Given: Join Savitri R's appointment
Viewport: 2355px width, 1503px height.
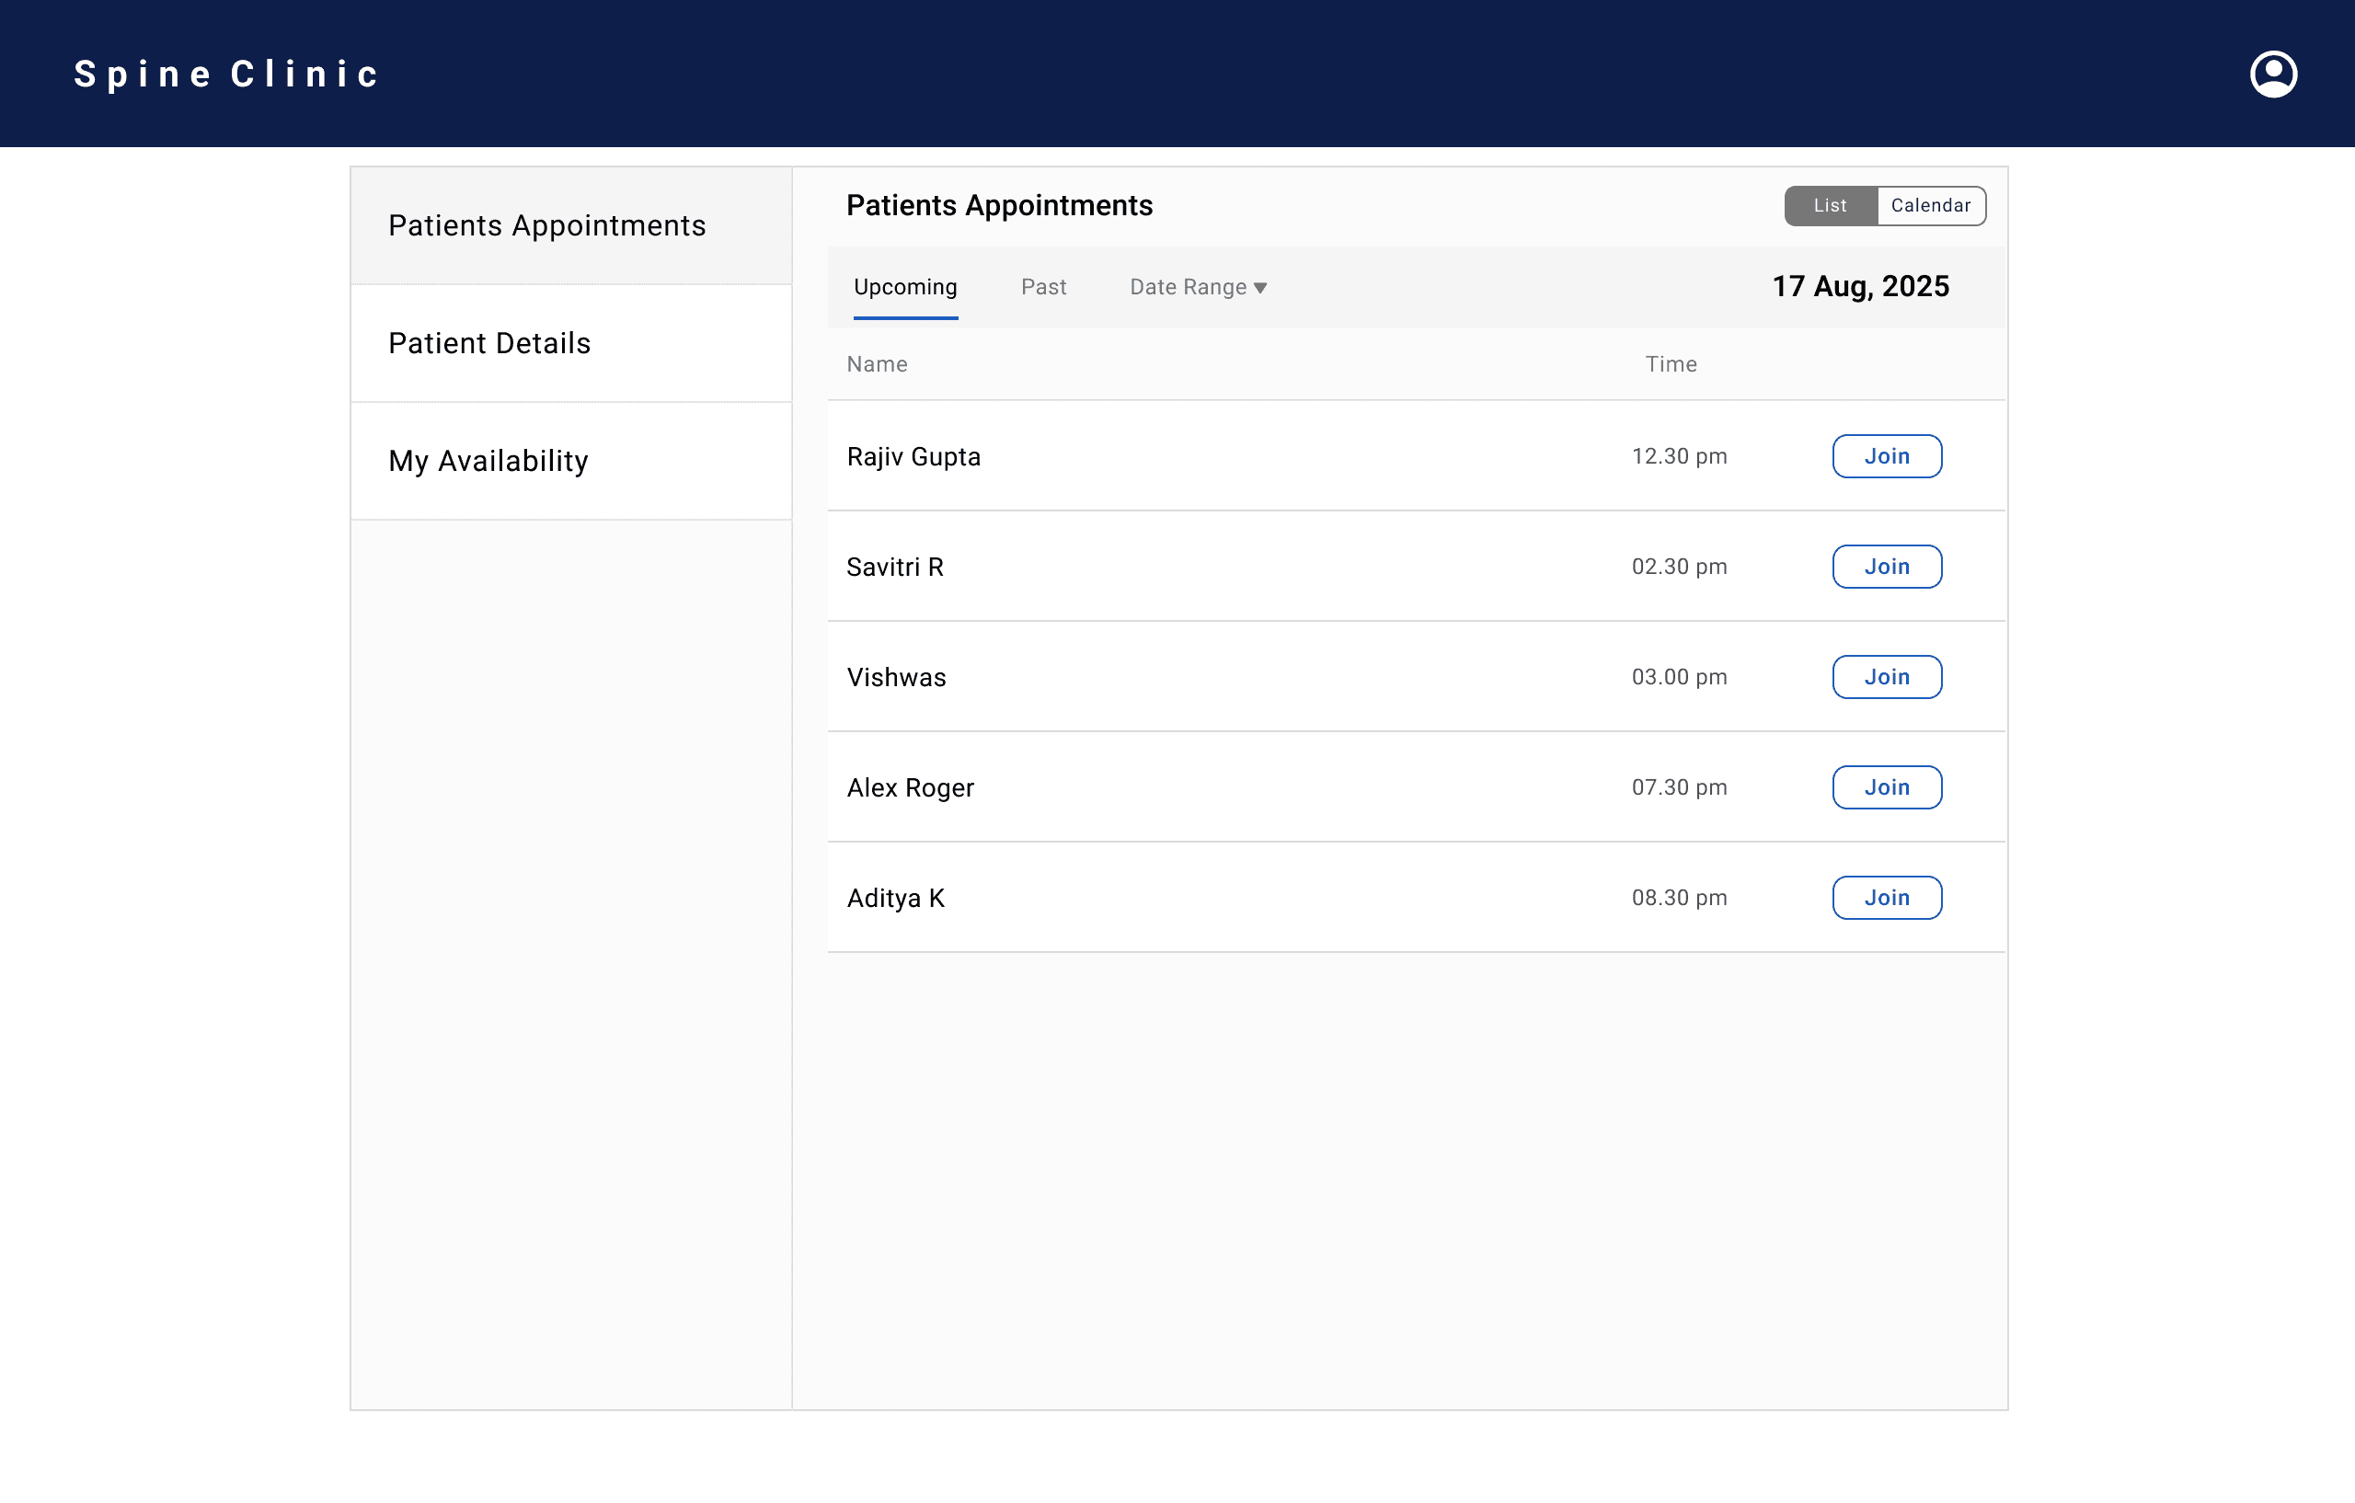Looking at the screenshot, I should tap(1886, 568).
